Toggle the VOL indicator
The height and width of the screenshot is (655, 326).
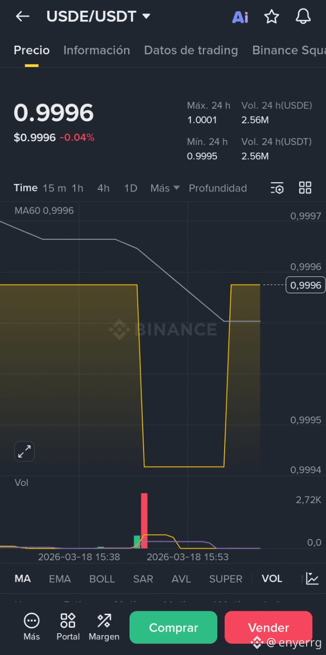(272, 579)
